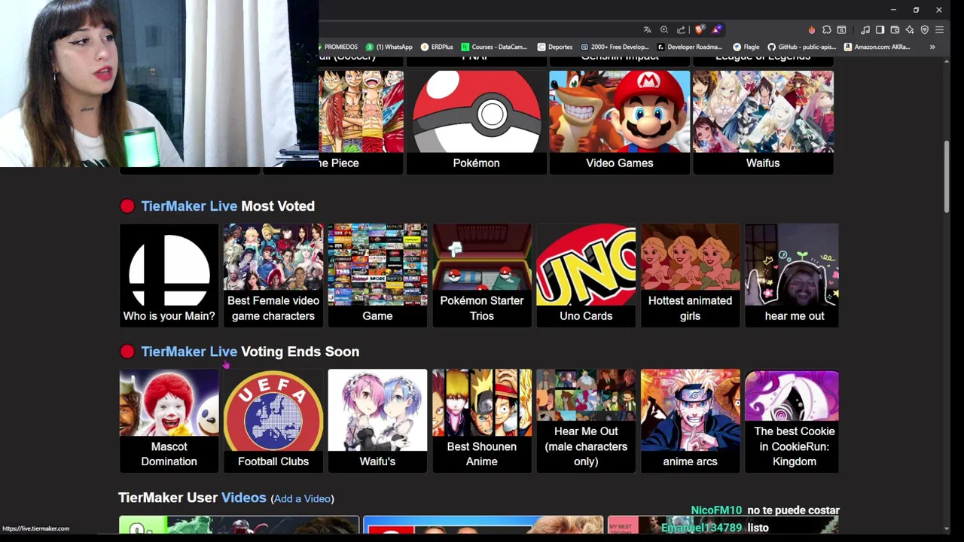Open the Brave Wallet icon
Image resolution: width=964 pixels, height=542 pixels.
[895, 30]
